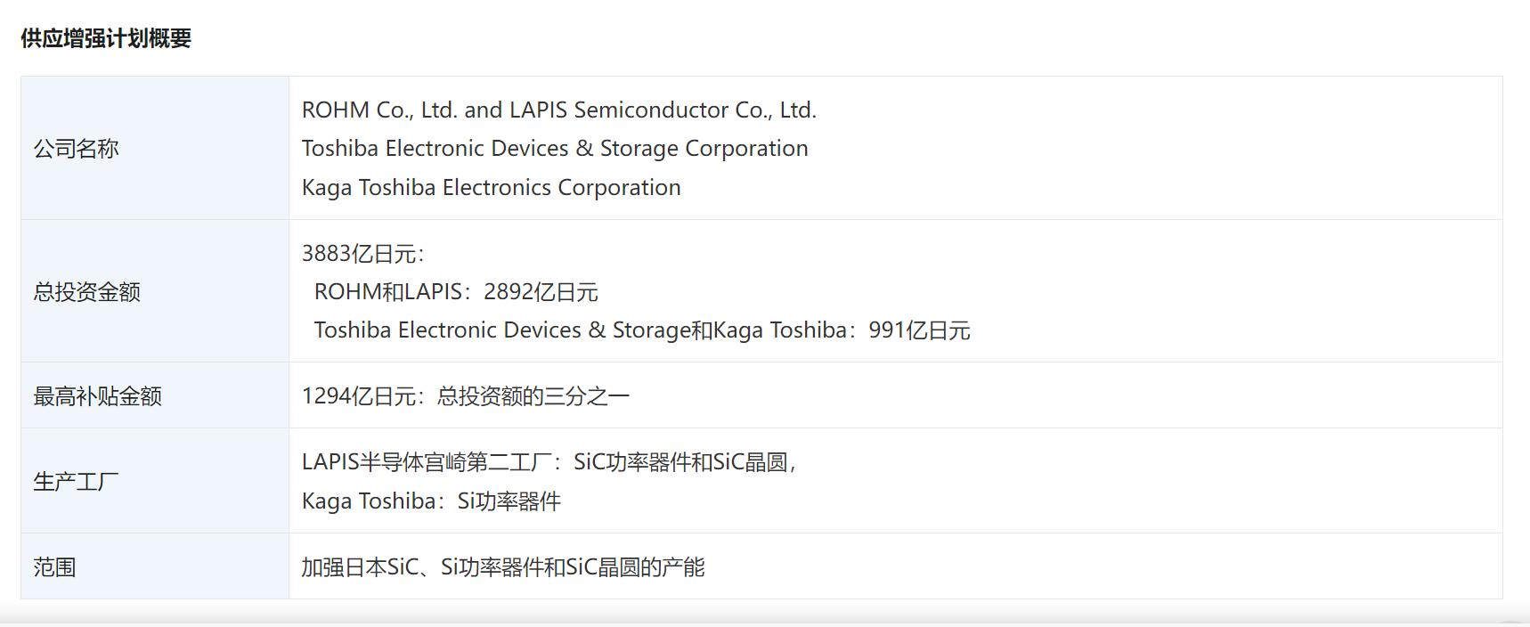
Task: Select the 生产工厂 row label
Action: (77, 482)
